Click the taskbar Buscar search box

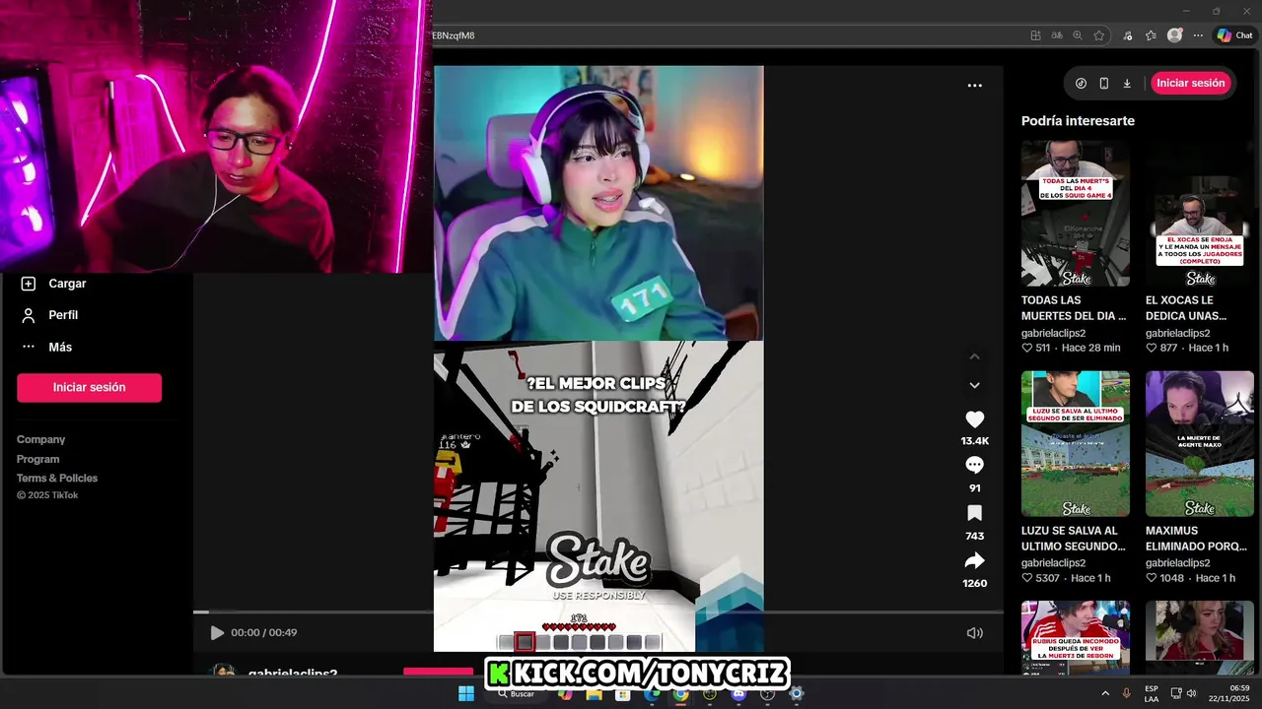tap(519, 693)
